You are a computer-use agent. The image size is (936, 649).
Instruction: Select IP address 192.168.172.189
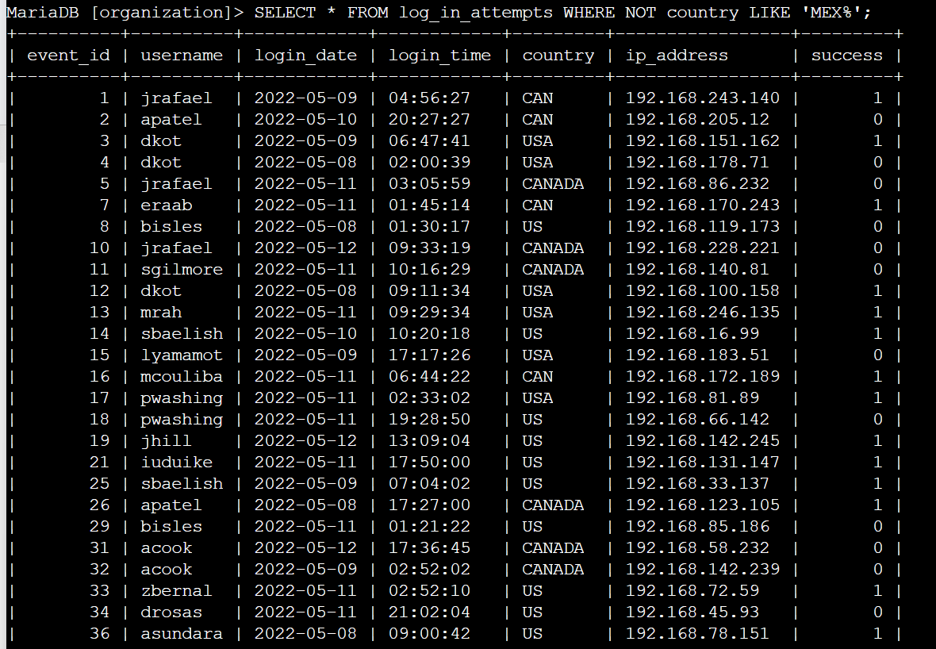tap(702, 377)
